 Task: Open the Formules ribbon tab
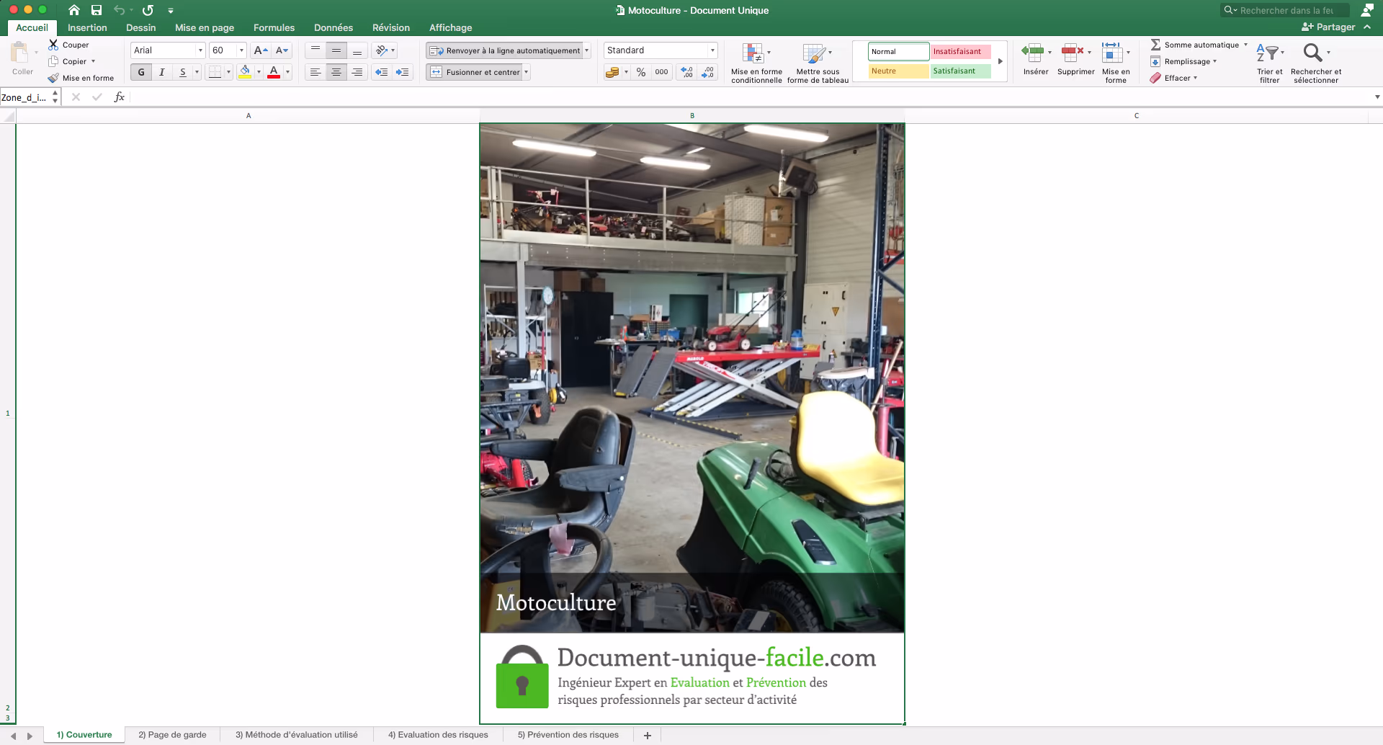click(274, 27)
